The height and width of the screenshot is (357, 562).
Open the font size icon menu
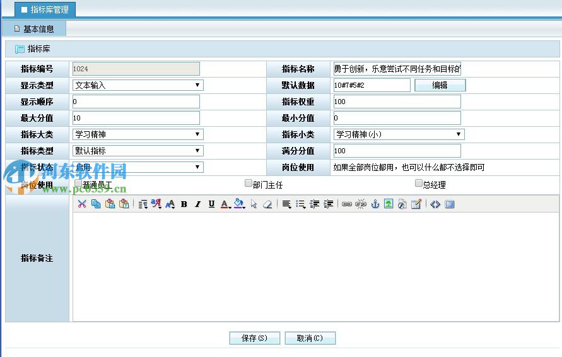pyautogui.click(x=170, y=204)
